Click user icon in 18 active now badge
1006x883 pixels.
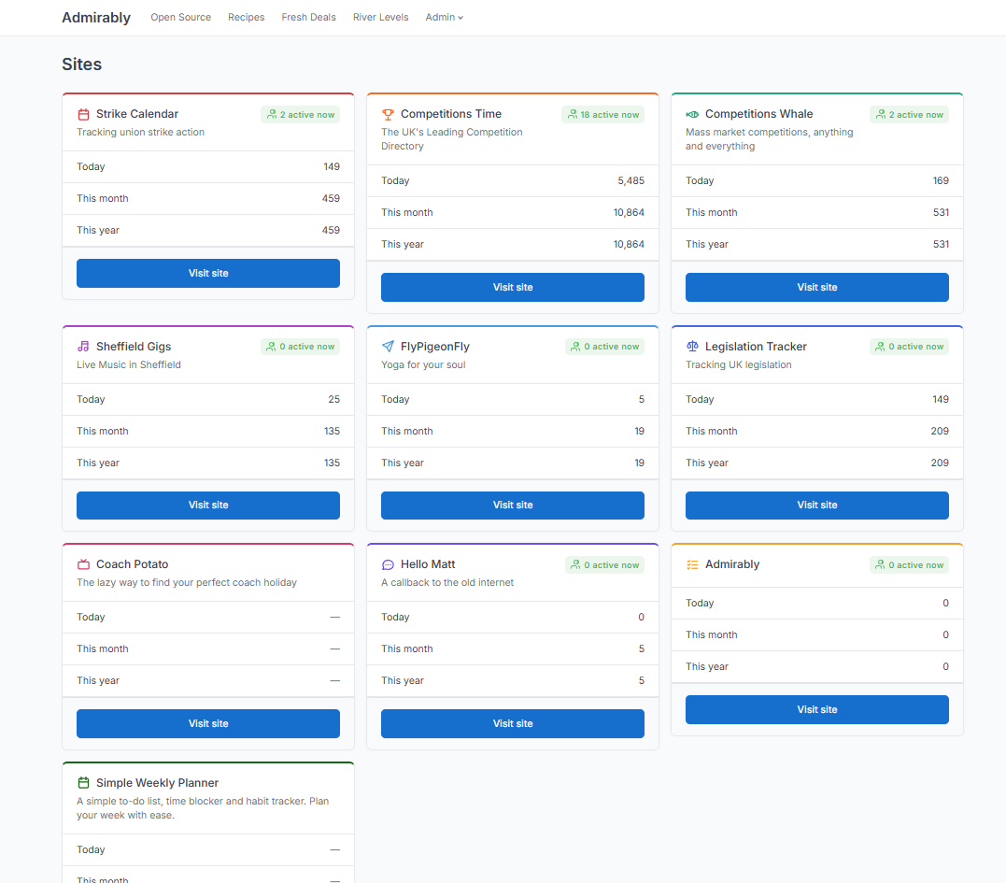click(x=573, y=114)
